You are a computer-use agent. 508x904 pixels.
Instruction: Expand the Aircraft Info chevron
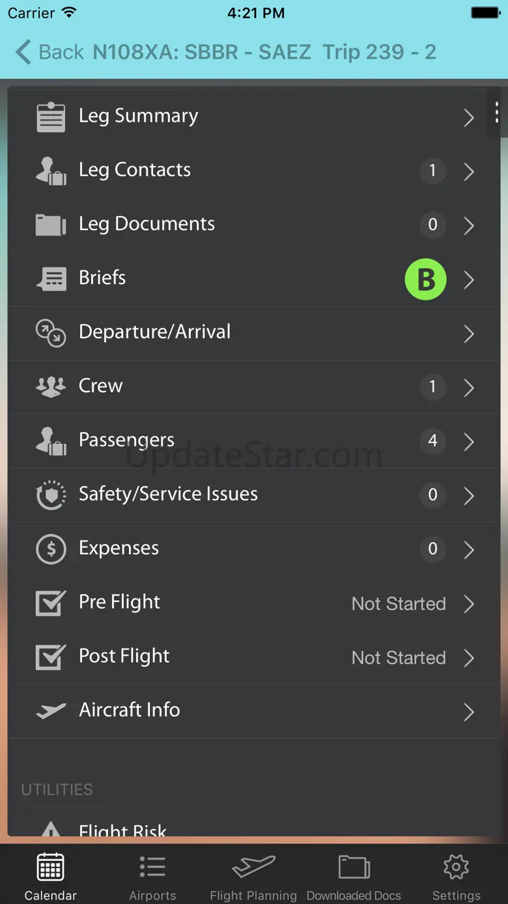click(469, 712)
